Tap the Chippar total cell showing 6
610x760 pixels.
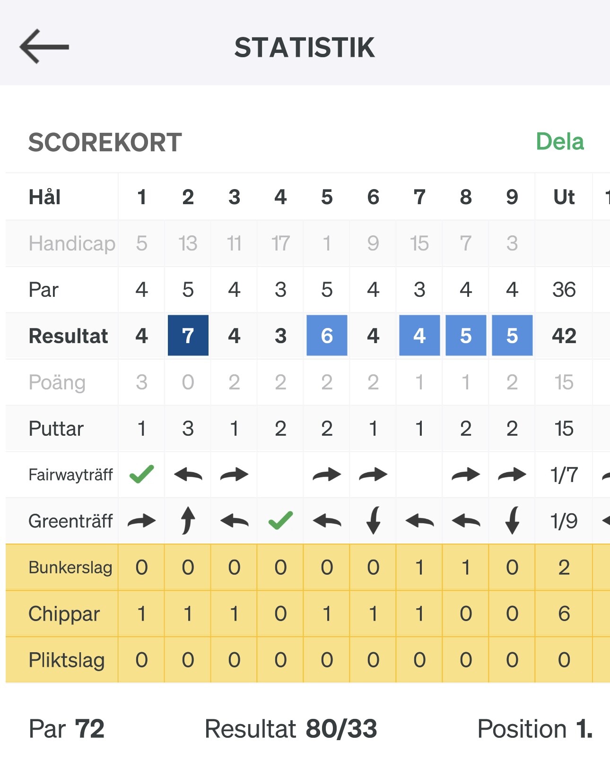(x=564, y=613)
